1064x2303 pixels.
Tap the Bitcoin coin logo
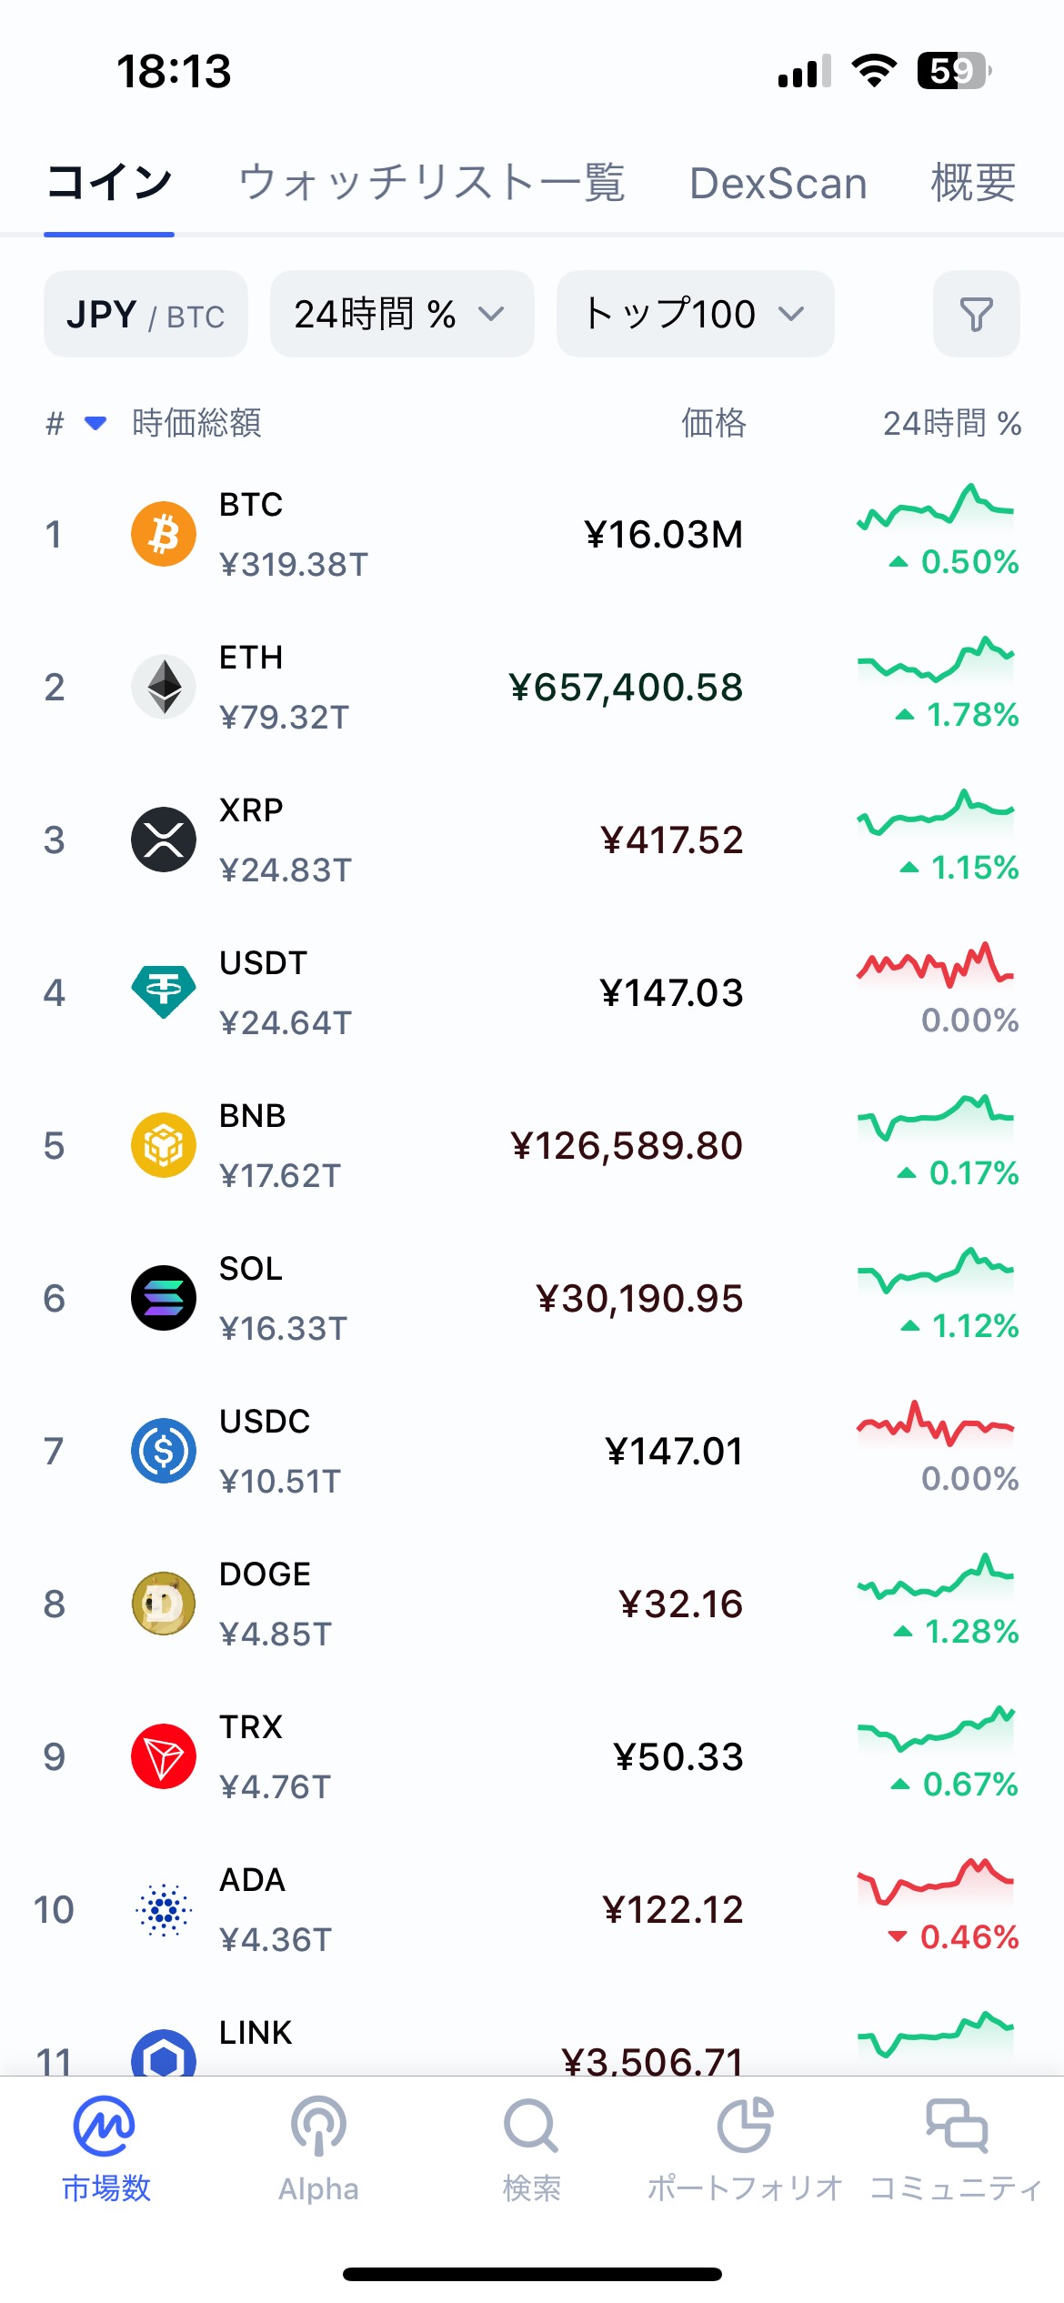tap(164, 534)
